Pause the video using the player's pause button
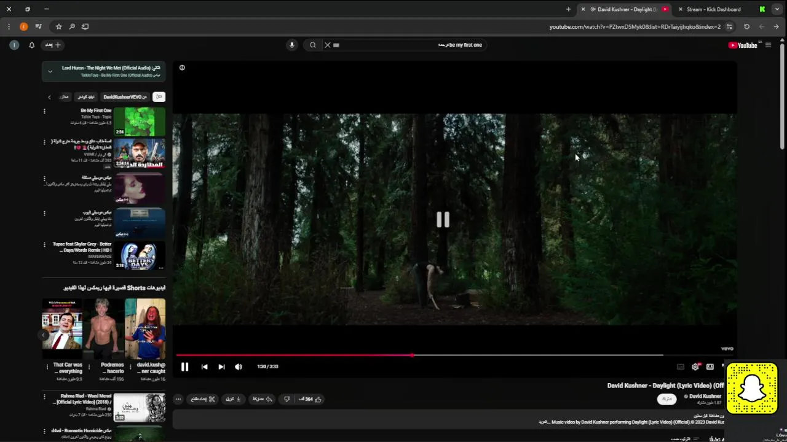Image resolution: width=787 pixels, height=442 pixels. tap(184, 367)
